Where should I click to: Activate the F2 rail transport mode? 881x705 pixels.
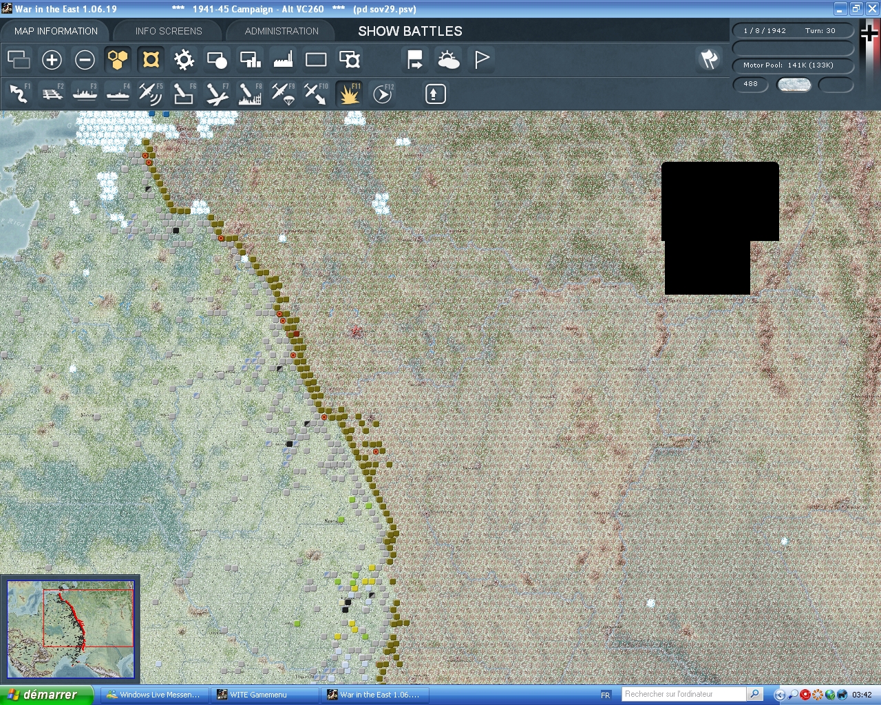click(x=52, y=94)
